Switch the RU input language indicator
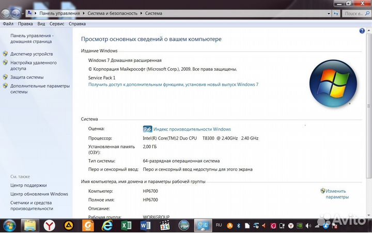372x233 pixels. tap(219, 225)
